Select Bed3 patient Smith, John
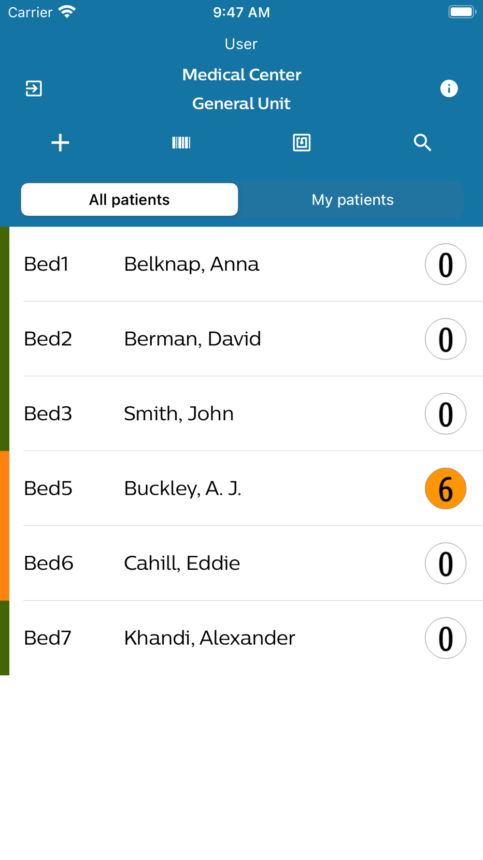Image resolution: width=483 pixels, height=860 pixels. (179, 414)
